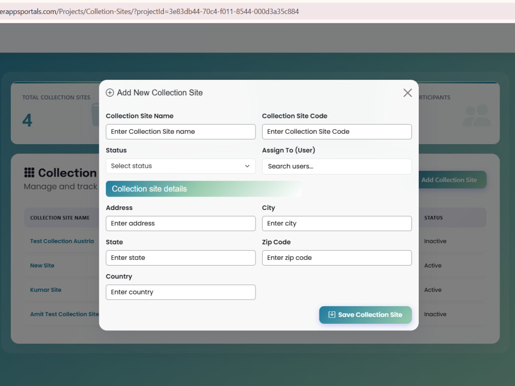Open the Kumar Site link

tap(46, 290)
